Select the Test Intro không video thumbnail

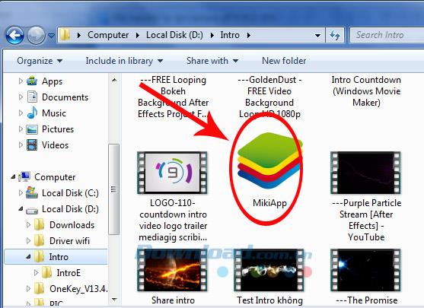[269, 270]
